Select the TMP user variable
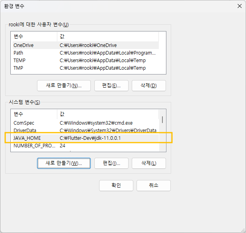This screenshot has width=246, height=233. 86,68
